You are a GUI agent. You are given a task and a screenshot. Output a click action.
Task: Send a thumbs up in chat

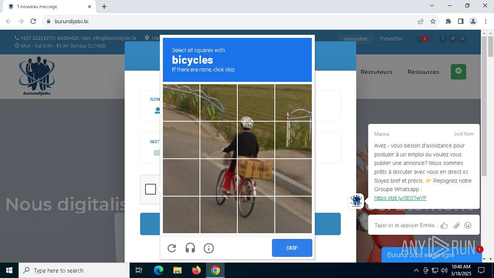444,225
